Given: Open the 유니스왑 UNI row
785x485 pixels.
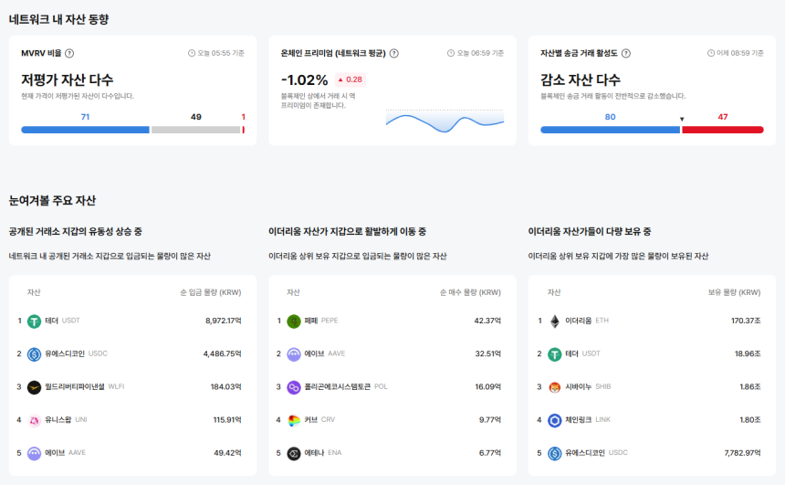Looking at the screenshot, I should pyautogui.click(x=132, y=420).
